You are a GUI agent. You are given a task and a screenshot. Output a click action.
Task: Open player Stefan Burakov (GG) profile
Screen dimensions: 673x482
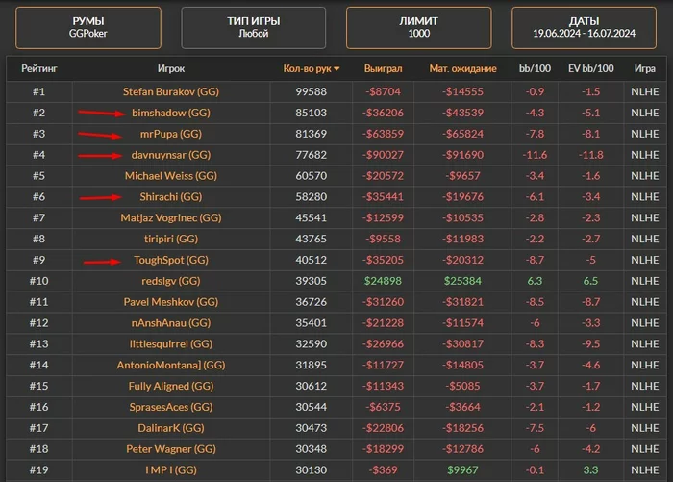point(171,91)
